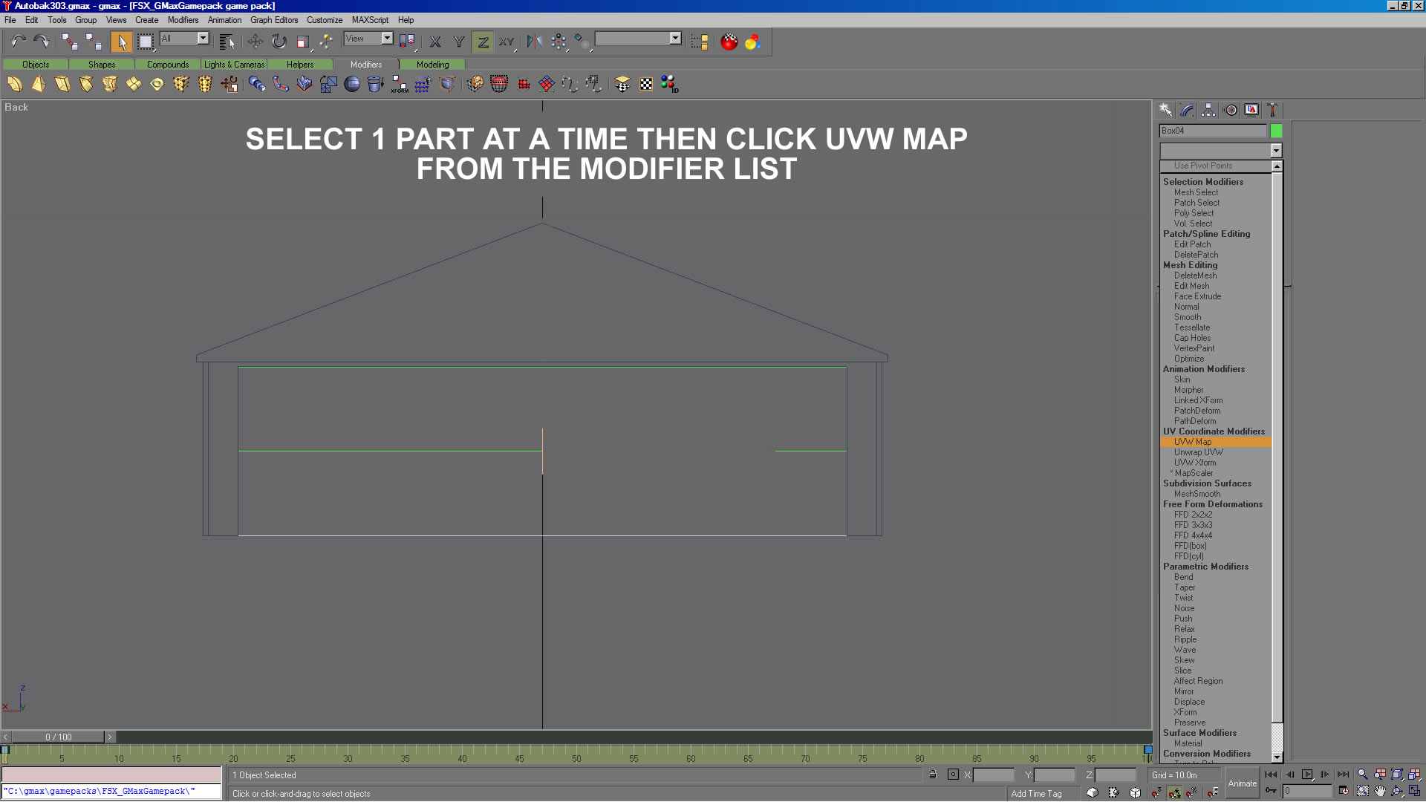Expand the Modifier List dropdown arrow
This screenshot has height=802, width=1426.
click(x=1276, y=151)
